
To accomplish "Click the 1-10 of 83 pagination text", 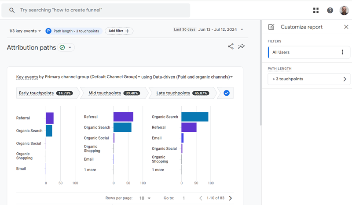I will pos(215,198).
